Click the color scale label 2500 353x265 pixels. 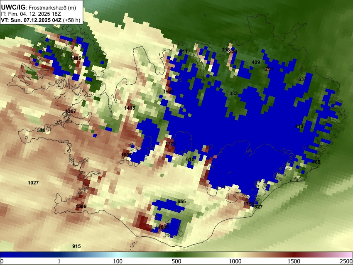pyautogui.click(x=347, y=261)
